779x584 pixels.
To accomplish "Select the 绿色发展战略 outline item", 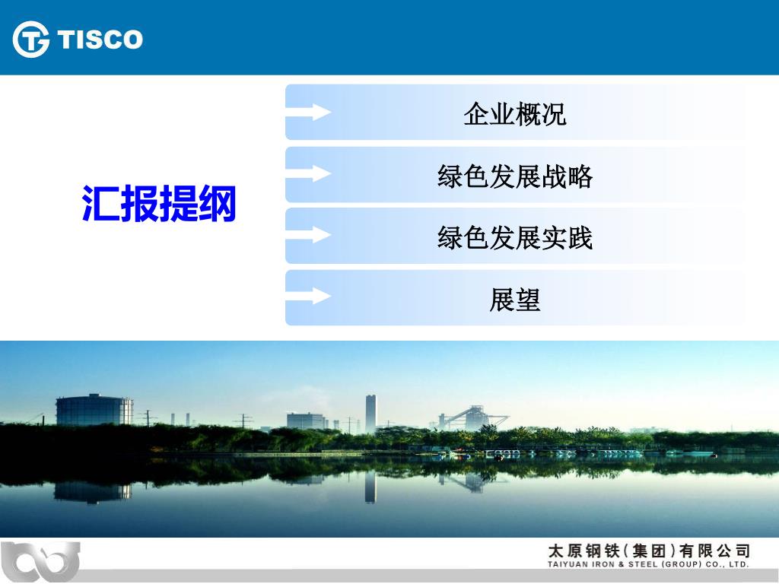I will pyautogui.click(x=515, y=175).
